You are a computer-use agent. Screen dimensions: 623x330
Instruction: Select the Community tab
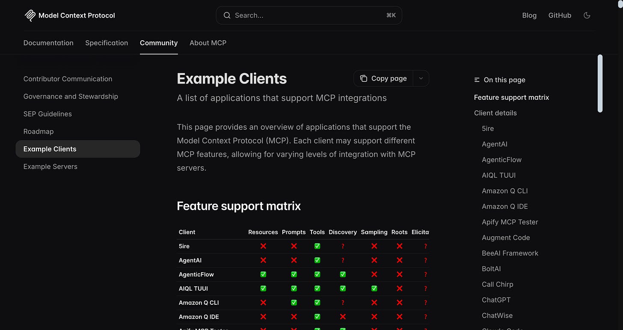tap(159, 43)
